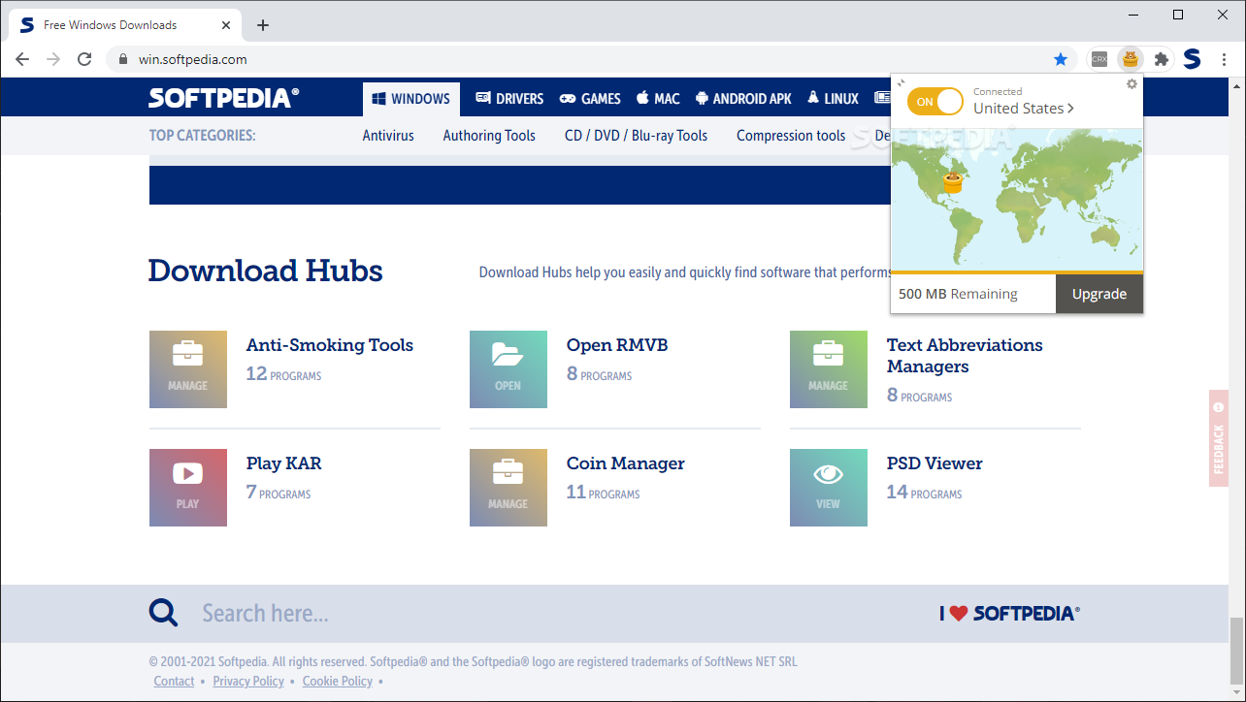1246x702 pixels.
Task: Click the 14 programs count text
Action: [x=925, y=493]
